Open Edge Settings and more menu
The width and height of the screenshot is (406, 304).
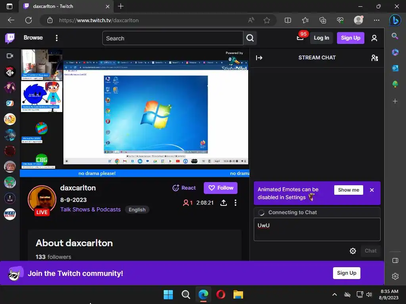(377, 20)
